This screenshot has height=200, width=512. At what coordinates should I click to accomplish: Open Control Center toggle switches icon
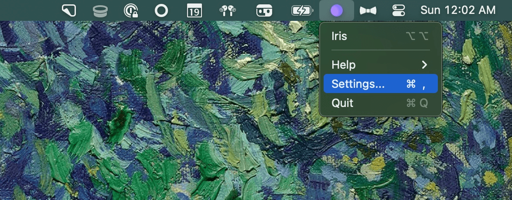click(399, 11)
